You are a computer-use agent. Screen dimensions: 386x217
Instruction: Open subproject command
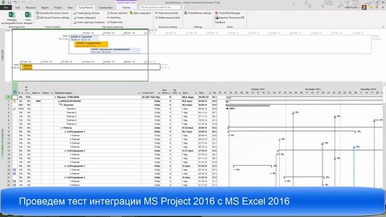[140, 13]
